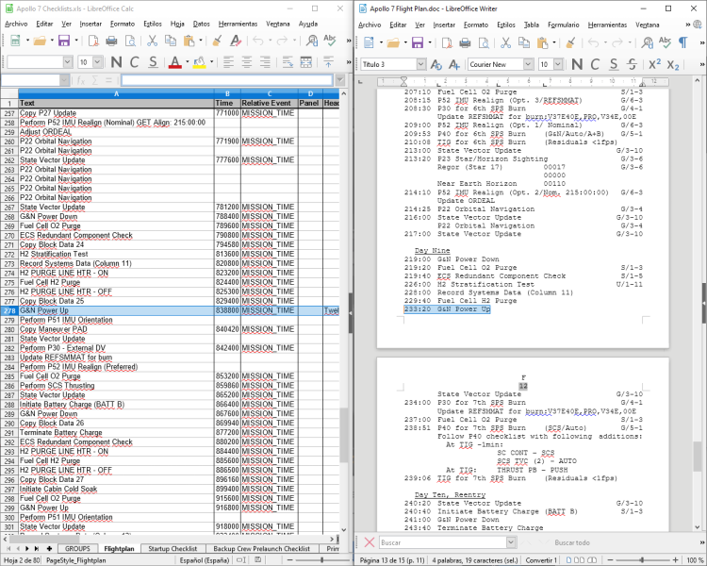Apply strikethrough in Writer
Image resolution: width=707 pixels, height=566 pixels.
(x=633, y=64)
